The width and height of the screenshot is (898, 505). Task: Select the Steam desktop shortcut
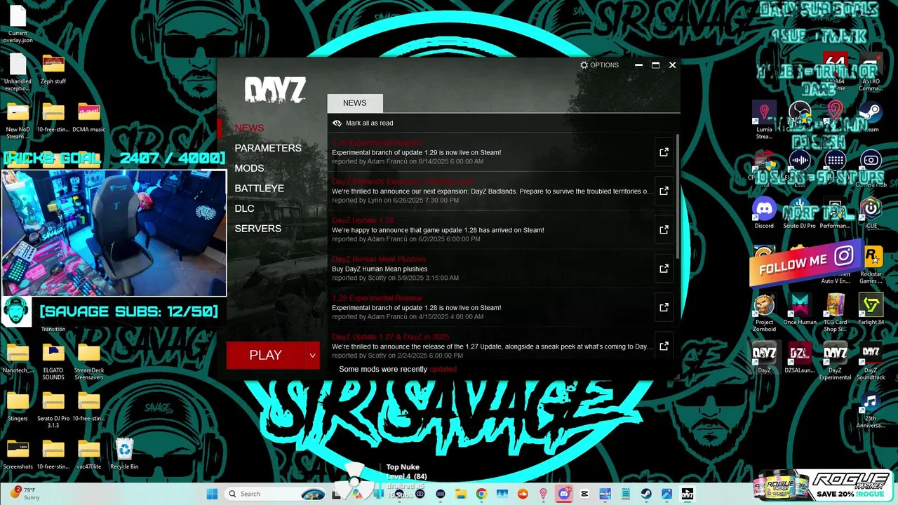coord(871,116)
